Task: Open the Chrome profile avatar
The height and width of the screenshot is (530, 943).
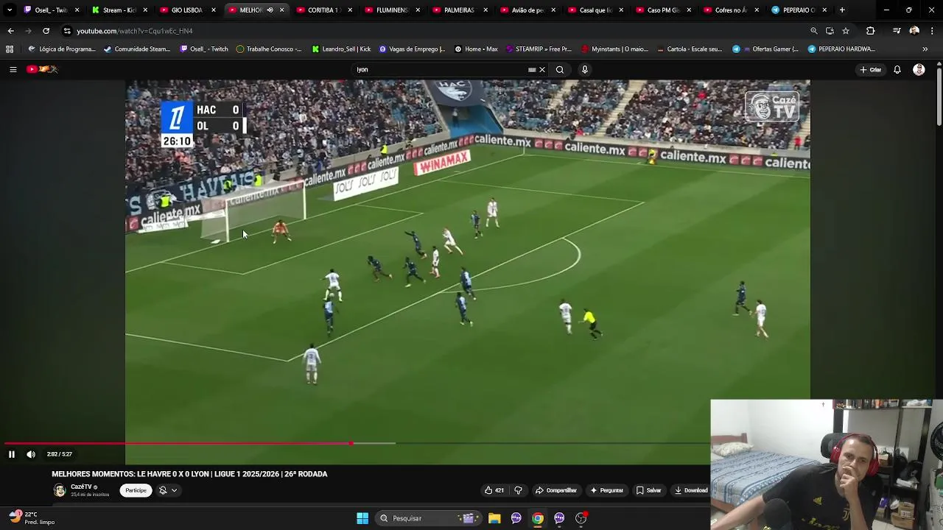Action: 914,31
